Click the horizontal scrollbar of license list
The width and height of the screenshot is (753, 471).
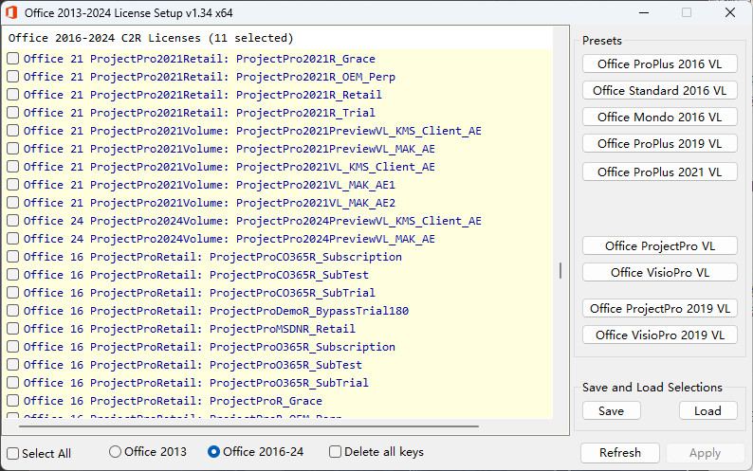click(248, 426)
